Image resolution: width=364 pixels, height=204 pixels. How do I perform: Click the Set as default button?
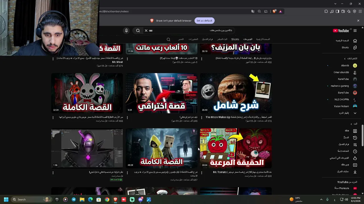coord(204,21)
